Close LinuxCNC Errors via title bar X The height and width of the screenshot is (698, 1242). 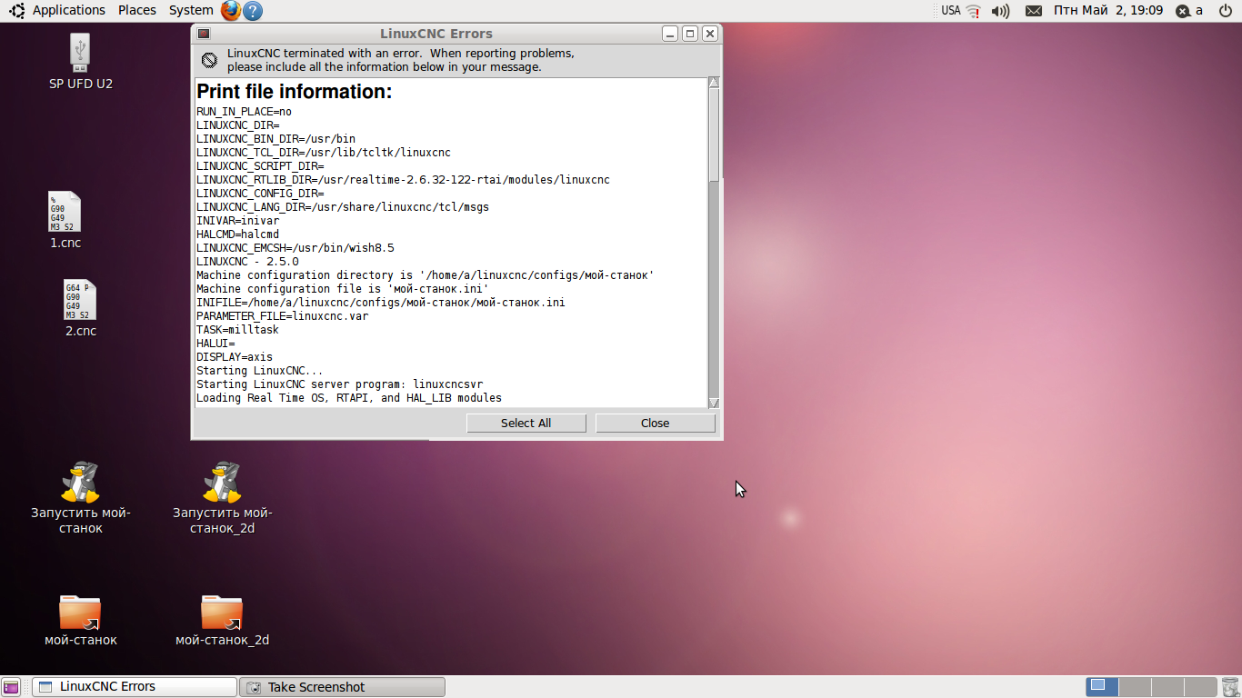(x=710, y=34)
